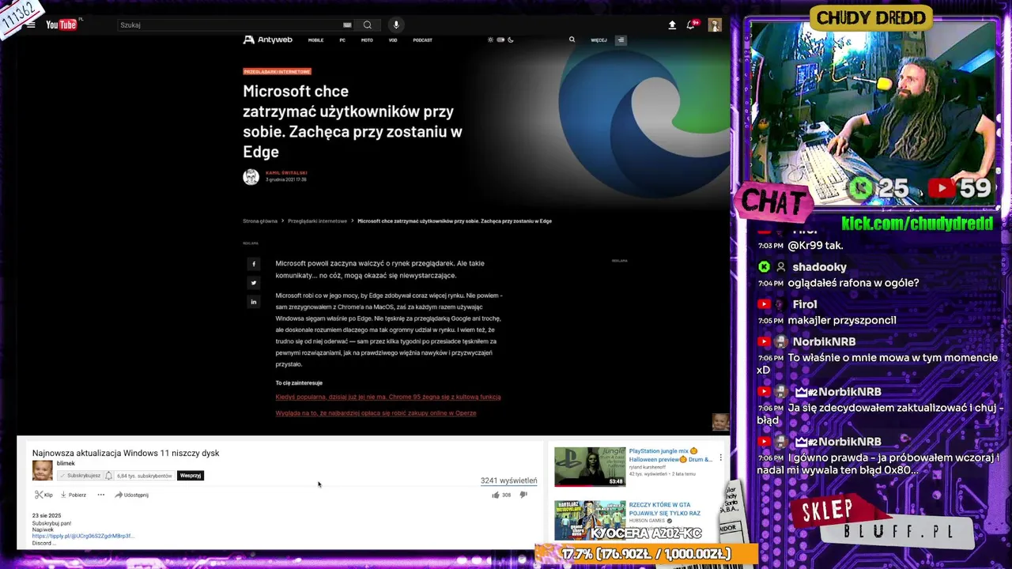Open options for PlayStation jungle mix video
Viewport: 1012px width, 569px height.
coord(720,457)
